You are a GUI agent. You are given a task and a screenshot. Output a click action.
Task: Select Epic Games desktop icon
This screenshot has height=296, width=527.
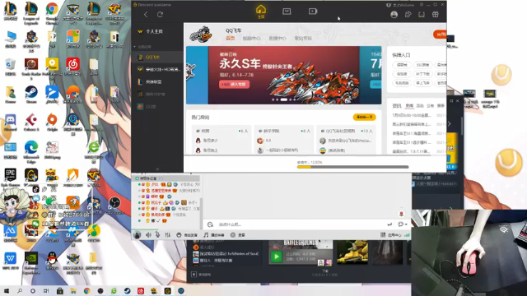[x=10, y=178]
